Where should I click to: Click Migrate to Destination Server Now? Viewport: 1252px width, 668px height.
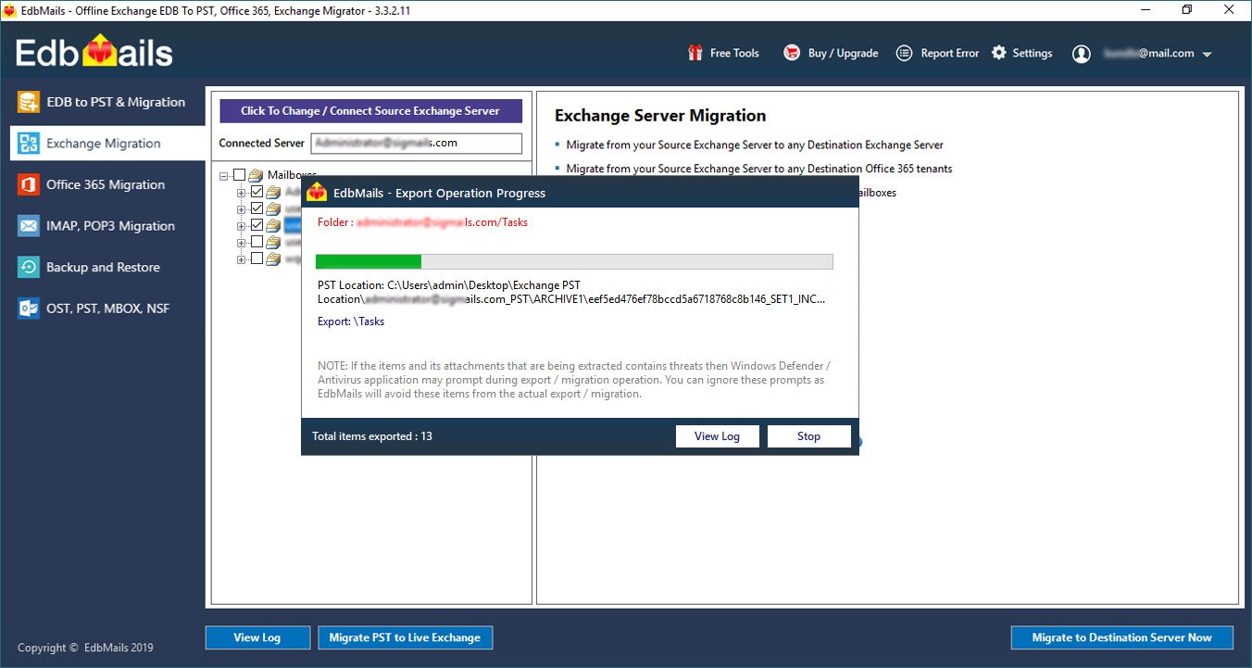pos(1121,637)
